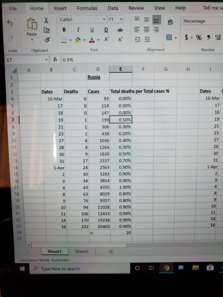Apply red font color A
This screenshot has height=297, width=223.
(92, 40)
